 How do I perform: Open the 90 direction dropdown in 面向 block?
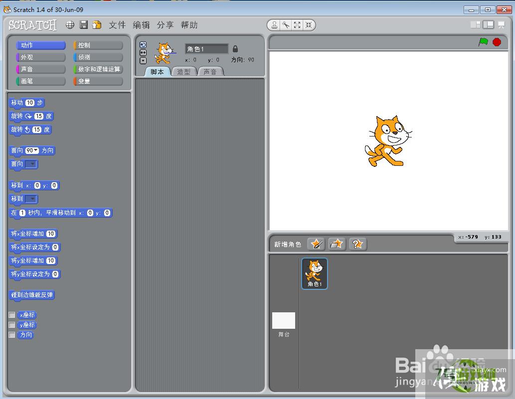[x=36, y=150]
